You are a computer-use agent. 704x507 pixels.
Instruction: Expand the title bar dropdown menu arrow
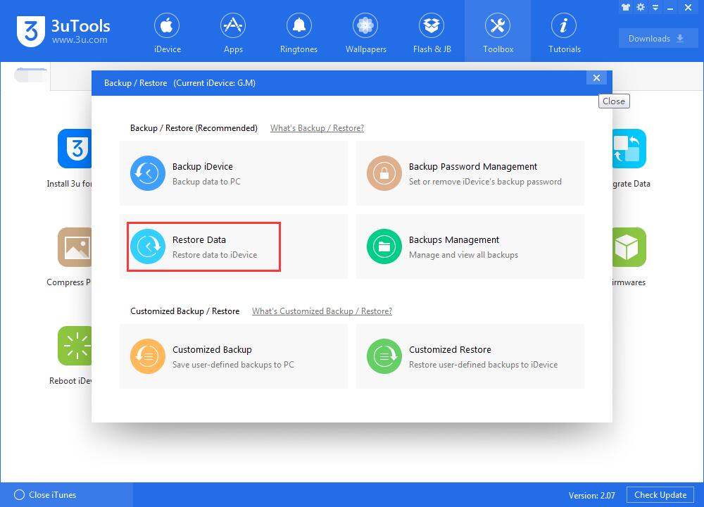(x=655, y=8)
